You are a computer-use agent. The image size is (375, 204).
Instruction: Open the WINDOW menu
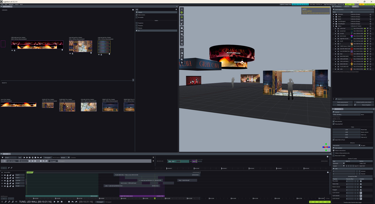pos(11,4)
